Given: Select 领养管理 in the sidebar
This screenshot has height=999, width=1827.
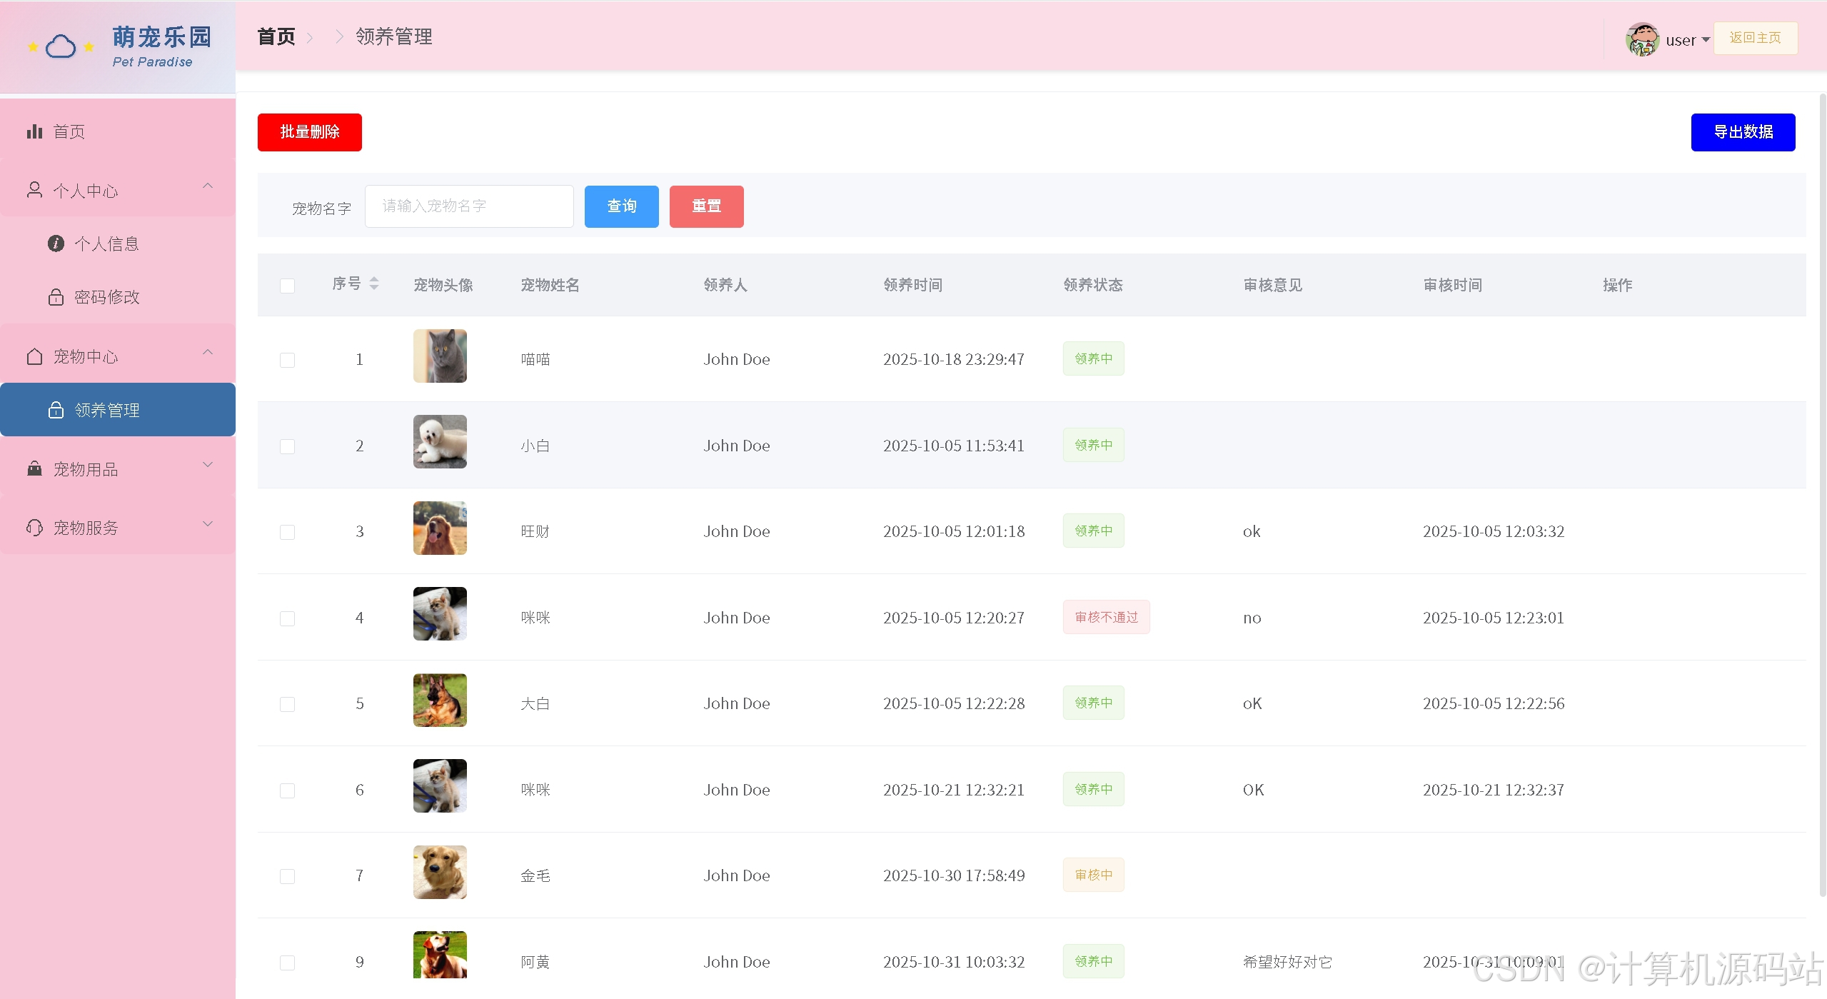Looking at the screenshot, I should [118, 410].
